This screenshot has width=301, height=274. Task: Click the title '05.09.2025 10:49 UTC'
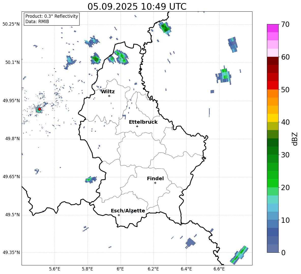point(137,7)
